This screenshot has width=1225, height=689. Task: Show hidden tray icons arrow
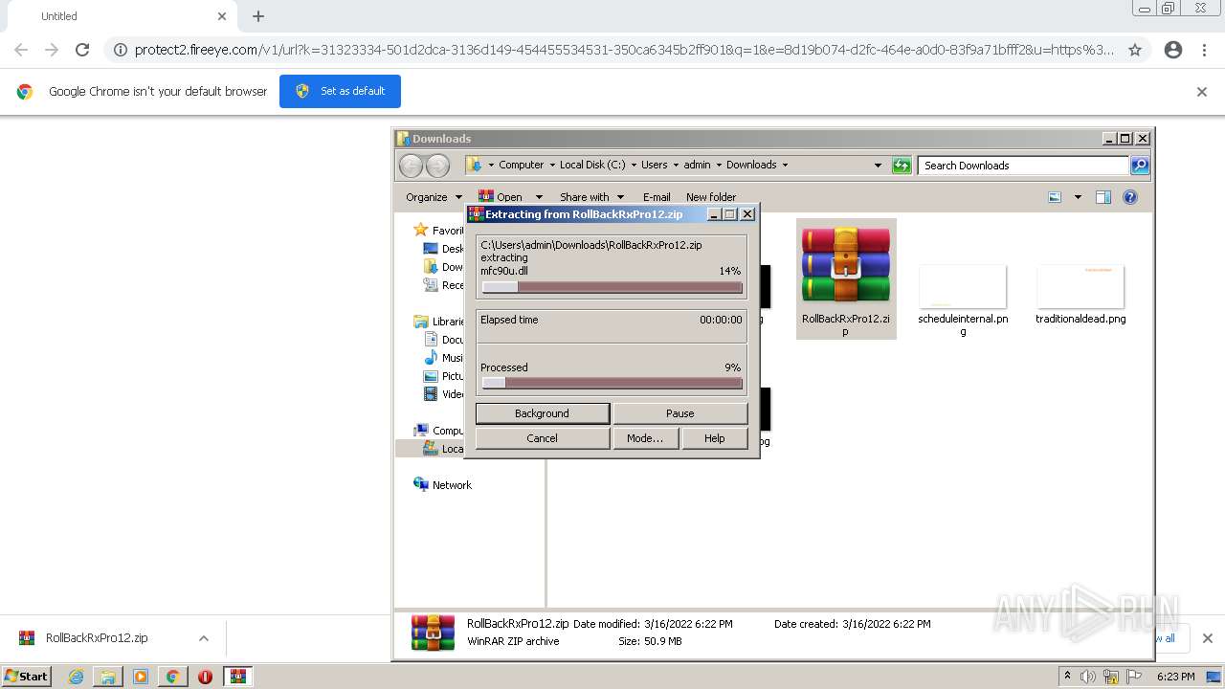1067,677
